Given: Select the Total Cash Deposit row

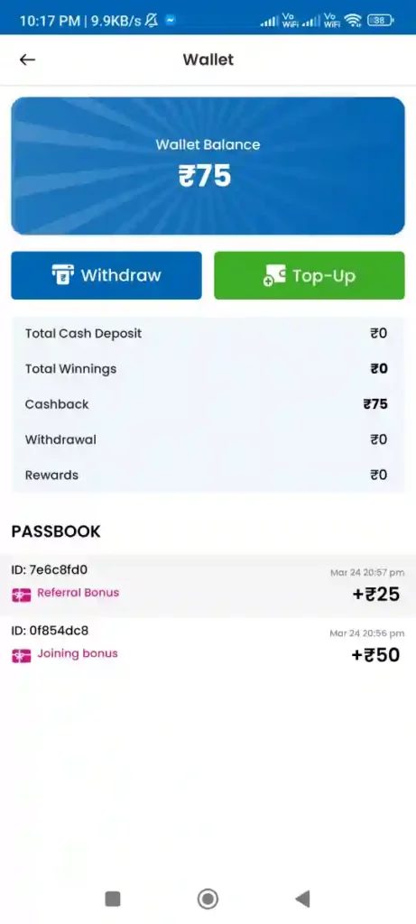Looking at the screenshot, I should coord(208,334).
